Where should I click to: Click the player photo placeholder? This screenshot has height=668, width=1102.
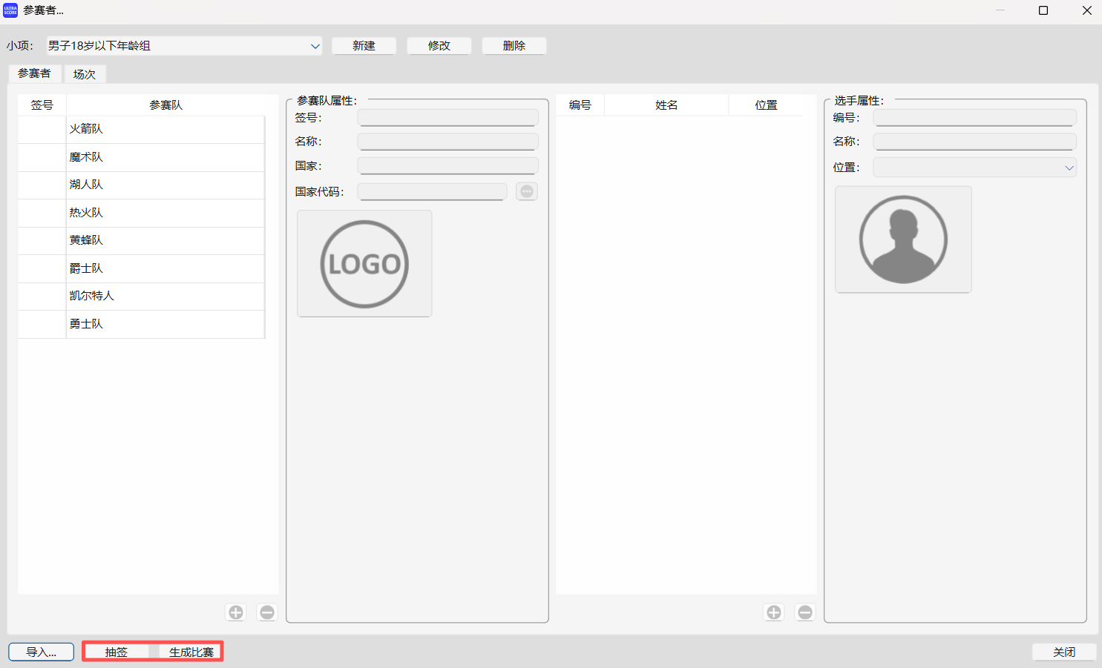click(903, 239)
